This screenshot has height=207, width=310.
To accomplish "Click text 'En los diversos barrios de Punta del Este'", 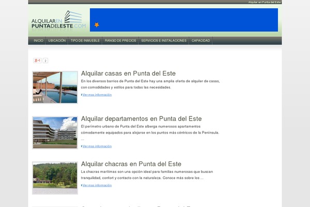I will click(x=115, y=81).
